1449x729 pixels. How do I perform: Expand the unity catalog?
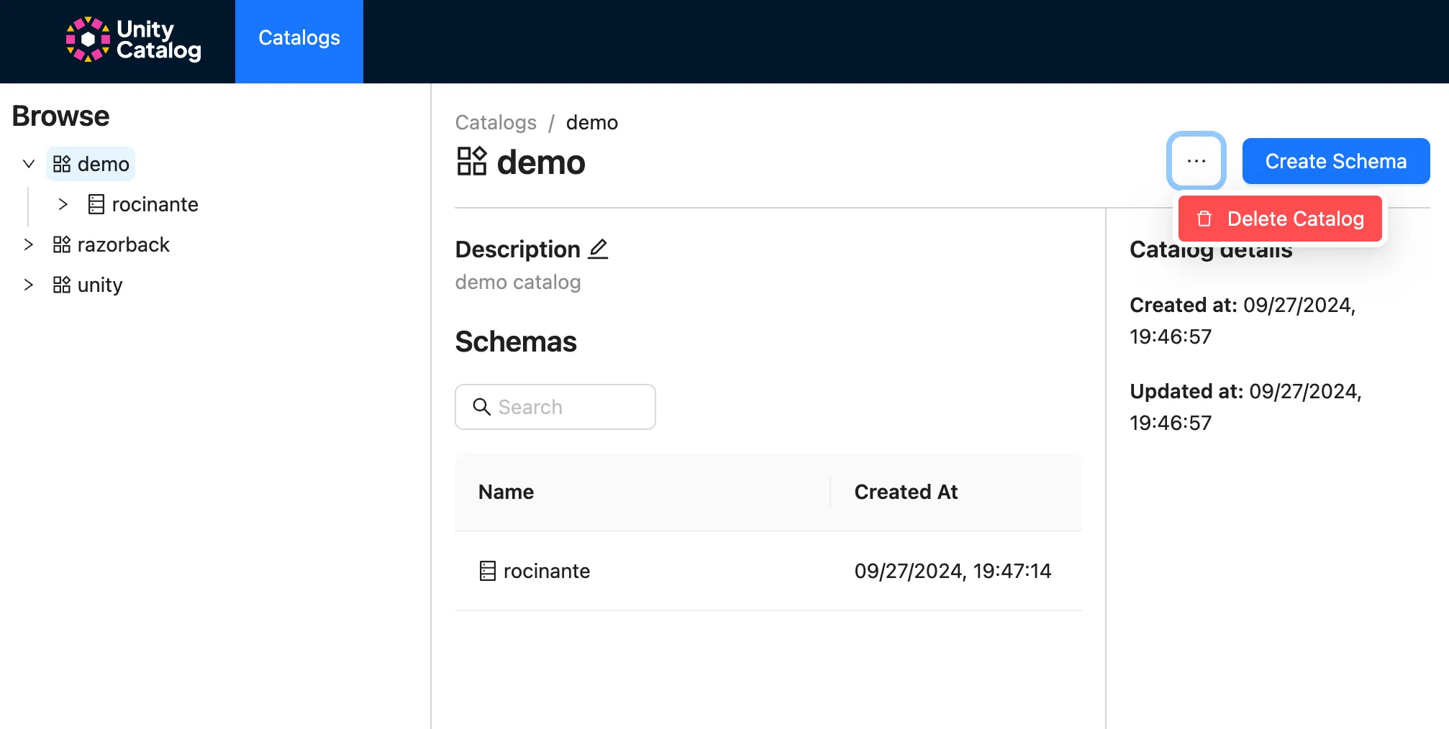pyautogui.click(x=29, y=285)
